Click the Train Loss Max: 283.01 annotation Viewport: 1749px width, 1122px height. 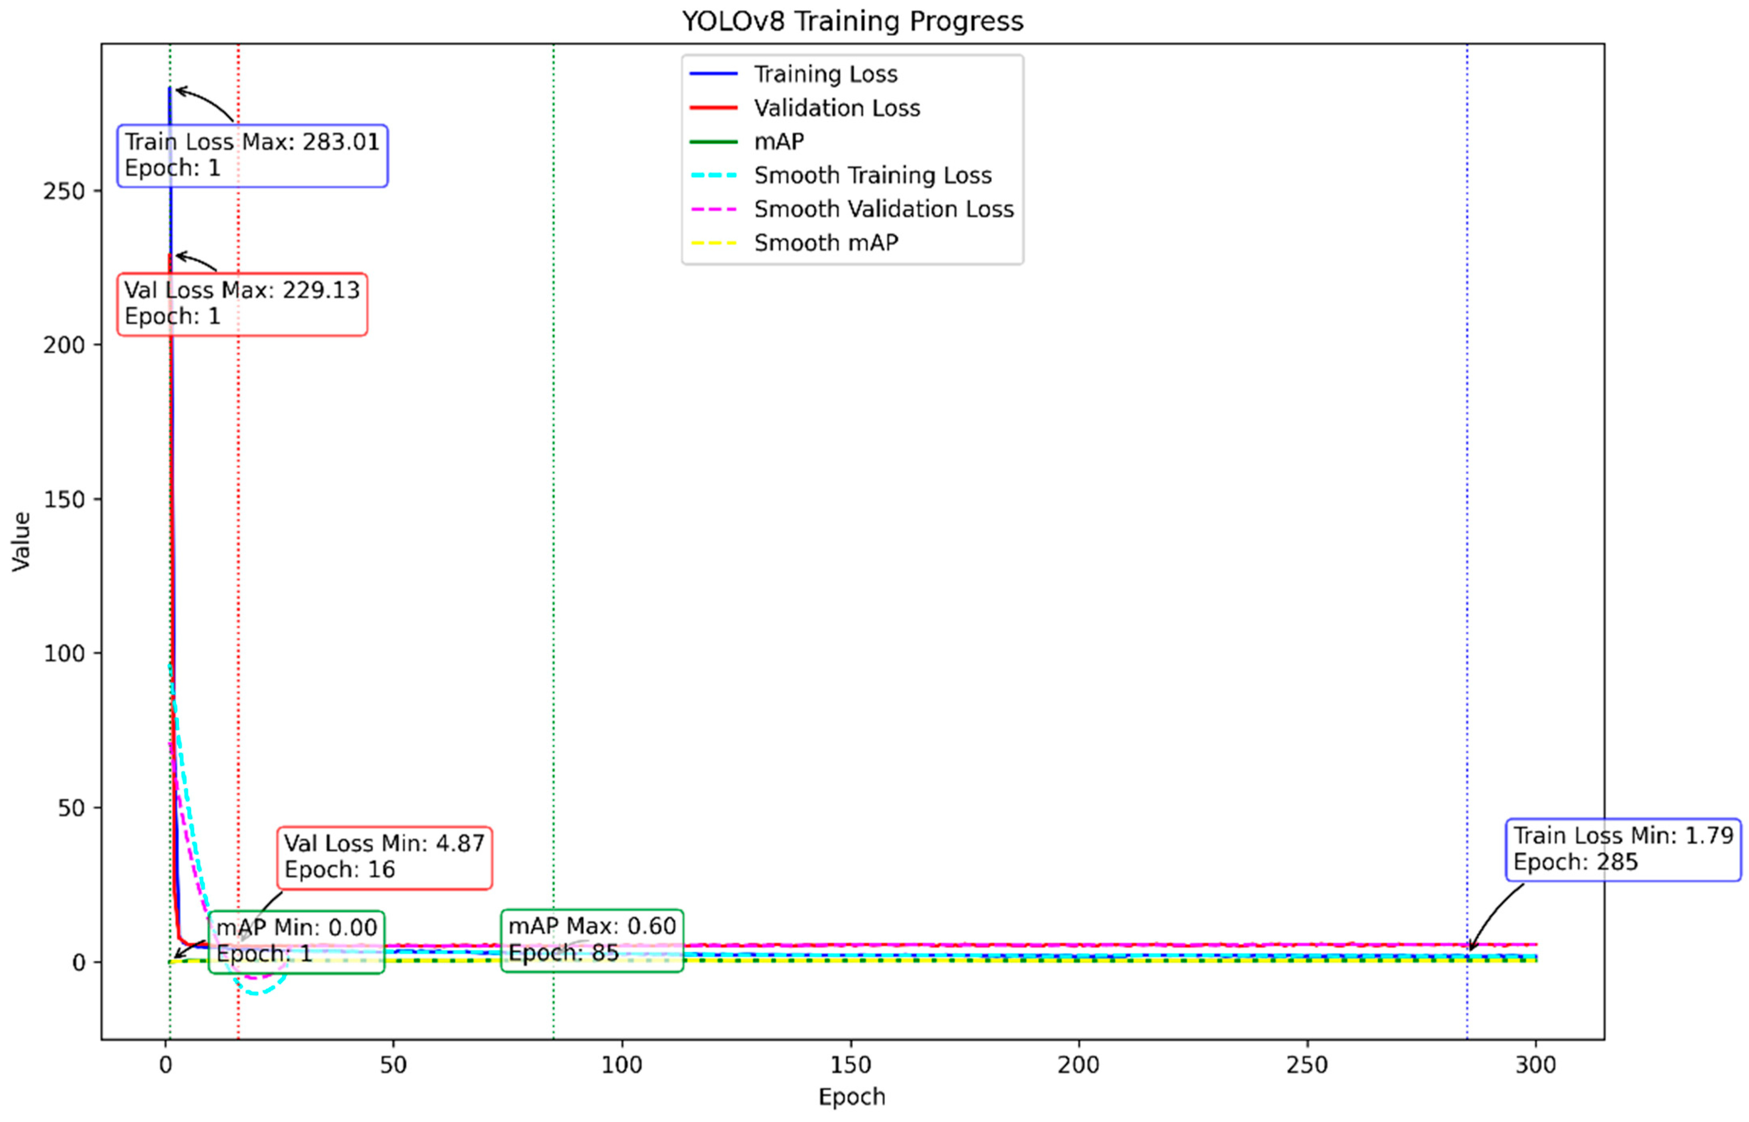click(252, 156)
